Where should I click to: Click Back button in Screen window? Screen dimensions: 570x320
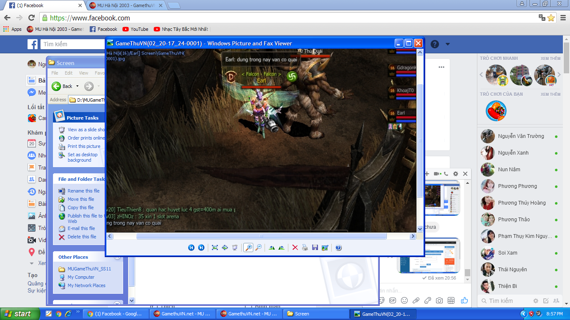click(x=62, y=86)
